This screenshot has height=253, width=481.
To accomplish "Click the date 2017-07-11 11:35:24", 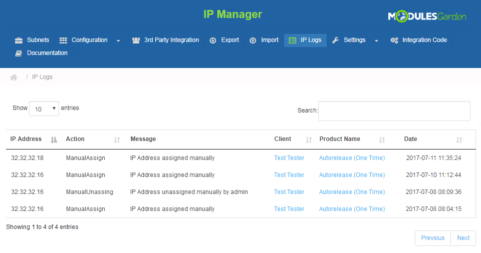I will point(433,158).
